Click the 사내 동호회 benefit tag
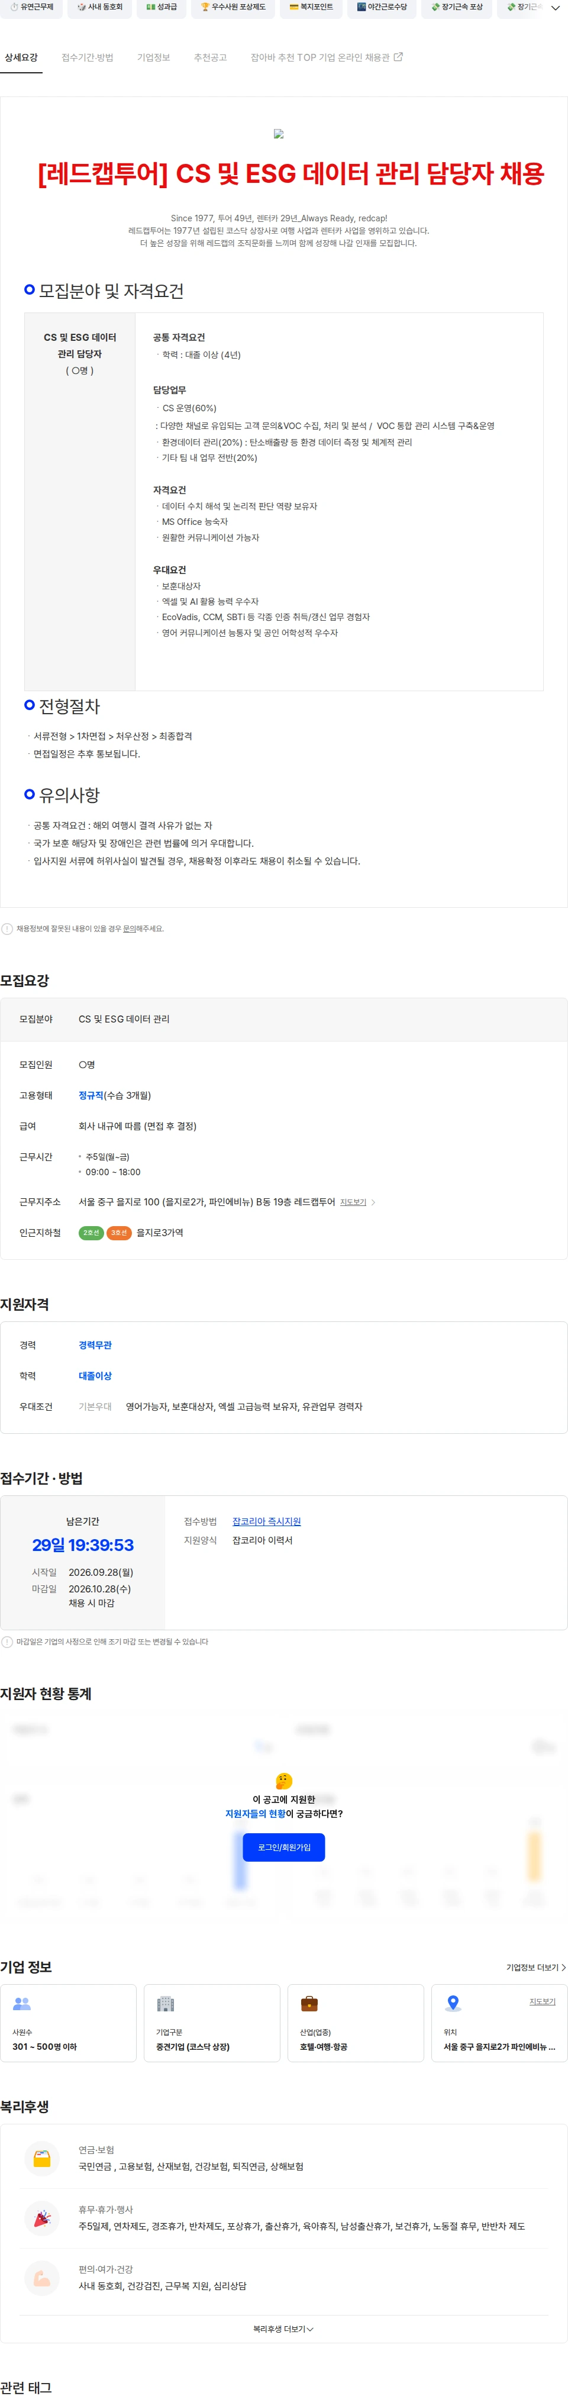The image size is (568, 2396). [101, 8]
